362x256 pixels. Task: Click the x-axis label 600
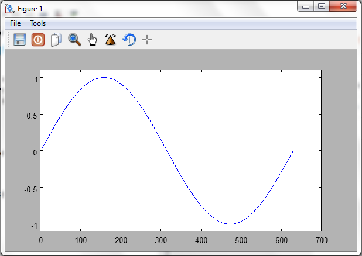click(x=281, y=241)
